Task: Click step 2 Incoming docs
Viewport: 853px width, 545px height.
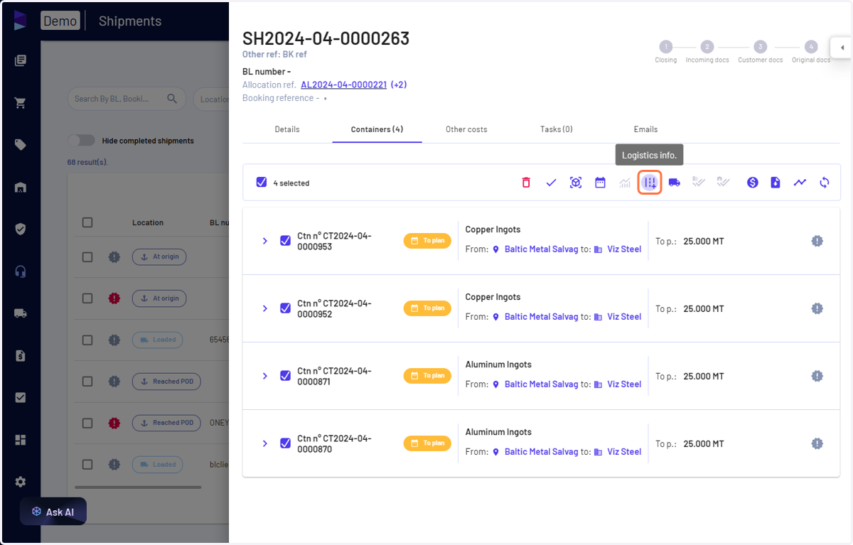Action: tap(707, 52)
